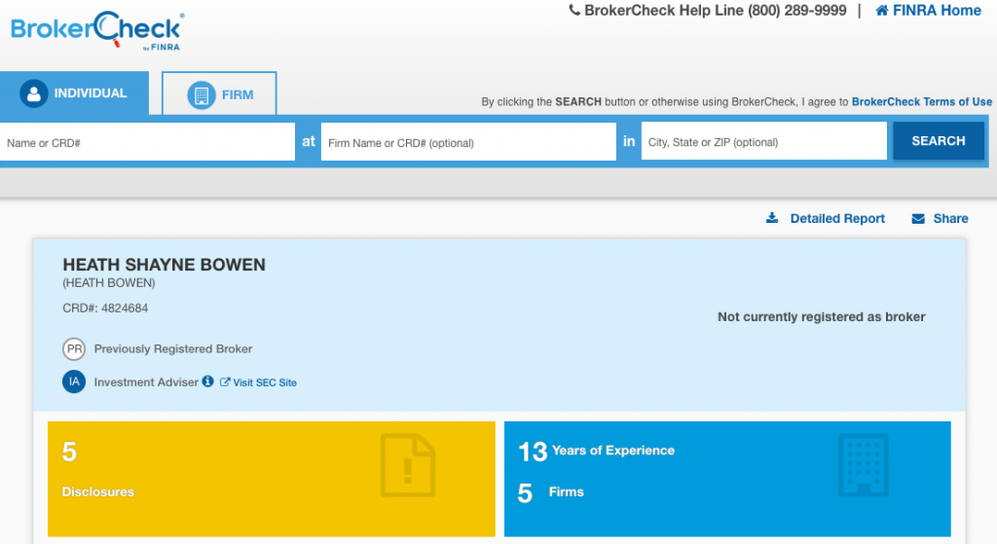The image size is (997, 544).
Task: Select the INDIVIDUAL search tab
Action: pos(74,93)
